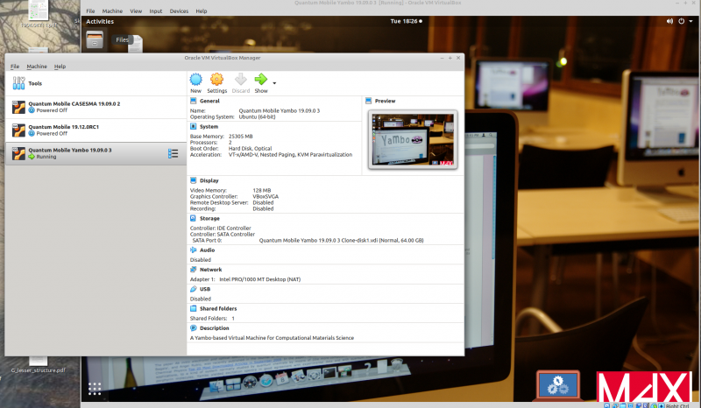Click the guest volume speaker icon
The height and width of the screenshot is (408, 701).
click(669, 21)
